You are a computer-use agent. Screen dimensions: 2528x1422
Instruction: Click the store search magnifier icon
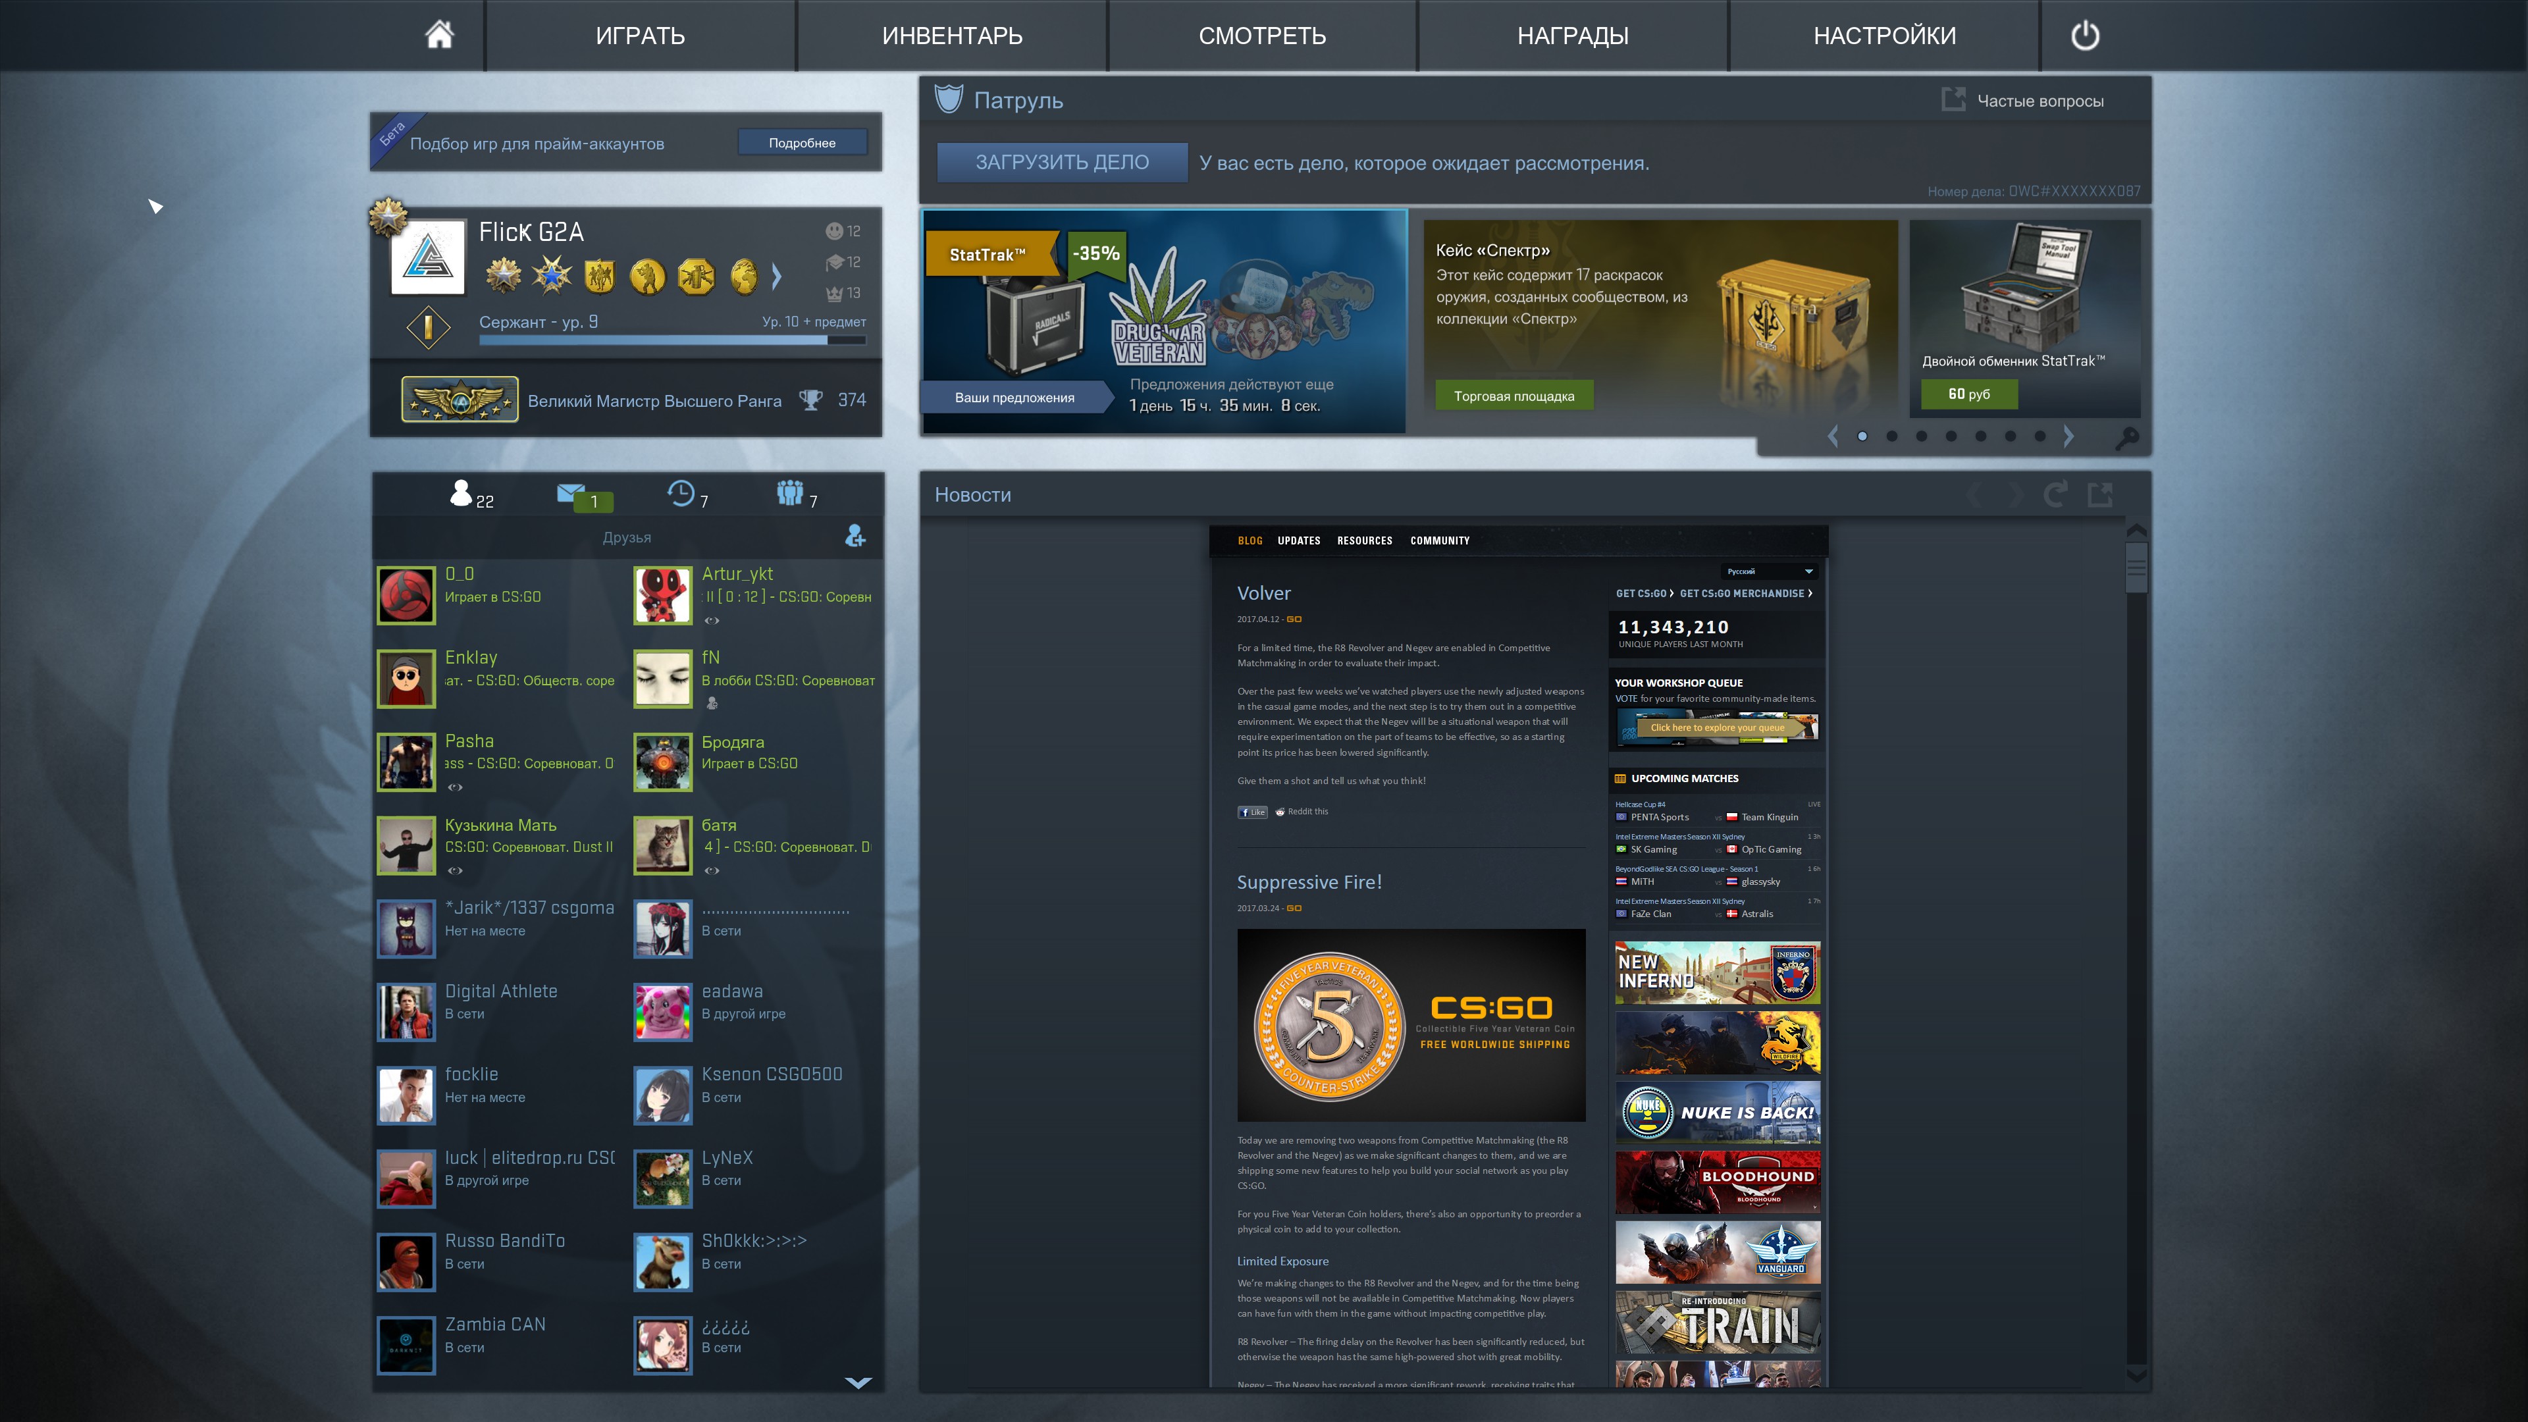point(2126,436)
